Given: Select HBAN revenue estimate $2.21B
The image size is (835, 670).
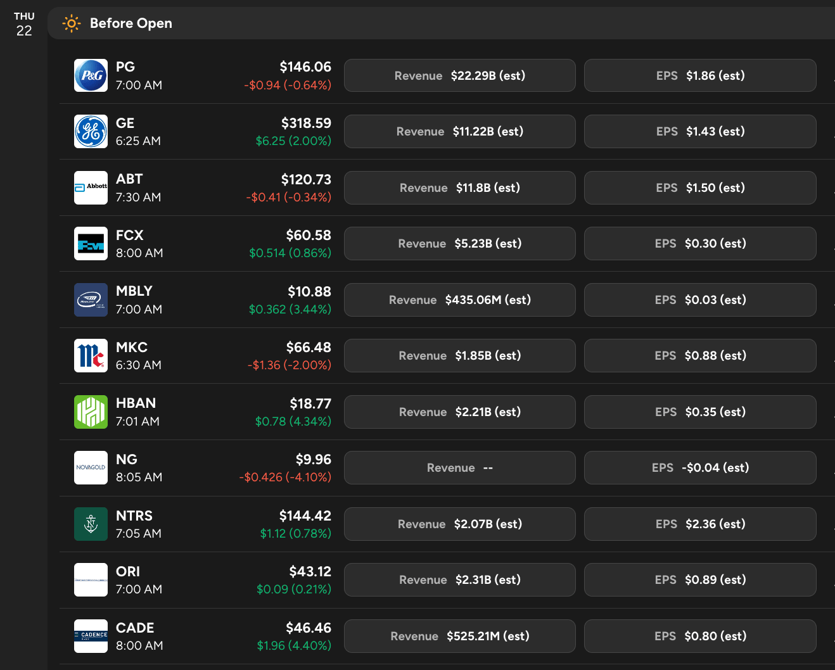Looking at the screenshot, I should pos(460,412).
